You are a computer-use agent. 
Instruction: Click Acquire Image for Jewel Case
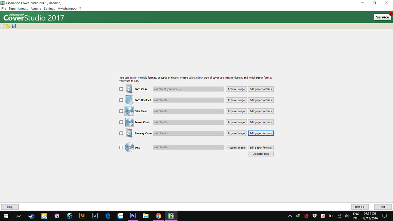(x=236, y=122)
